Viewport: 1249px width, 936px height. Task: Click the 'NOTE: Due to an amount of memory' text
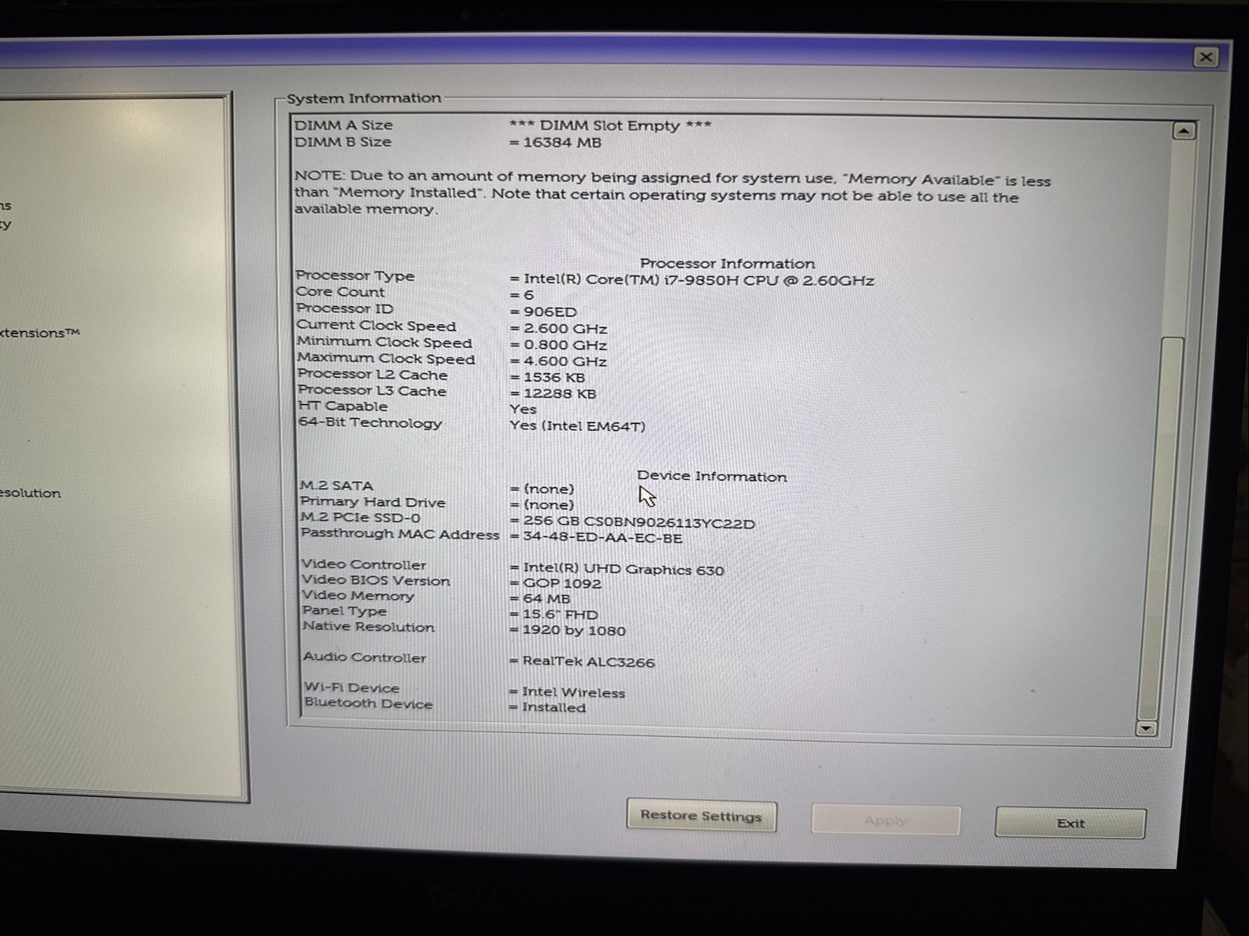click(672, 194)
